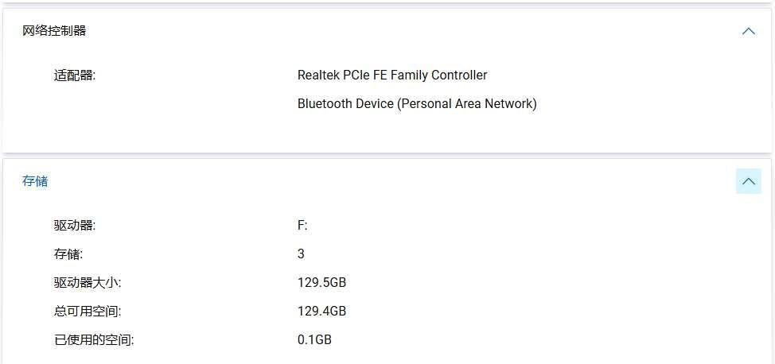Click the 已使用的空间 label
Image resolution: width=775 pixels, height=364 pixels.
point(94,340)
